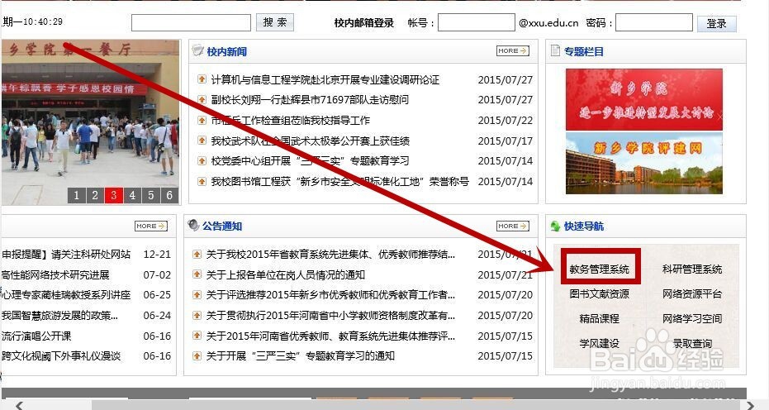Open MORE link above 12-21 research list
Image resolution: width=769 pixels, height=410 pixels.
[x=151, y=226]
